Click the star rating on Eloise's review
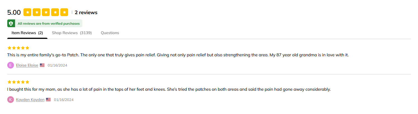The width and height of the screenshot is (418, 114). tap(18, 48)
